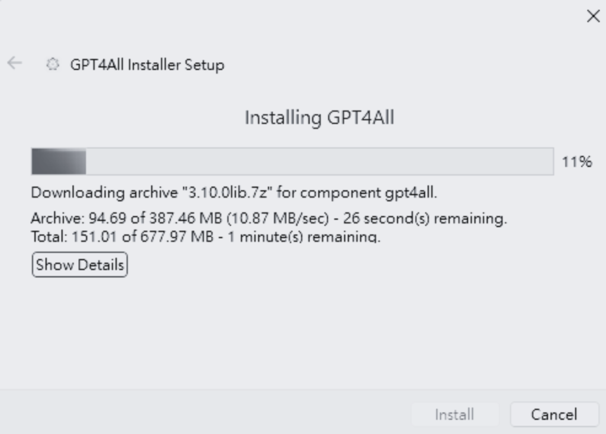Image resolution: width=606 pixels, height=434 pixels.
Task: Click the back arrow icon
Action: click(15, 63)
